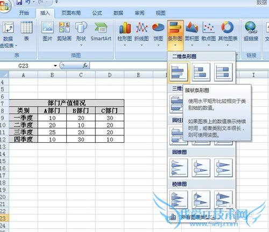Insert a Hyperlink (超链接)

[251, 27]
